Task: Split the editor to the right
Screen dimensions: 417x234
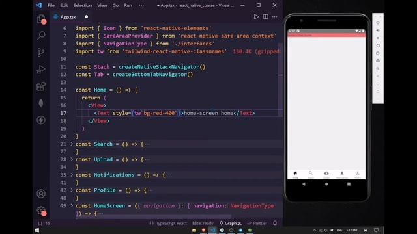Action: click(x=265, y=17)
